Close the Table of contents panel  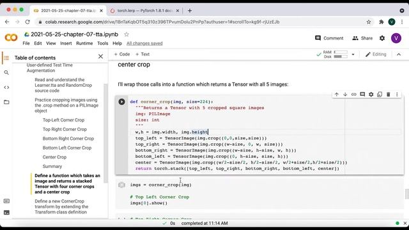point(101,56)
